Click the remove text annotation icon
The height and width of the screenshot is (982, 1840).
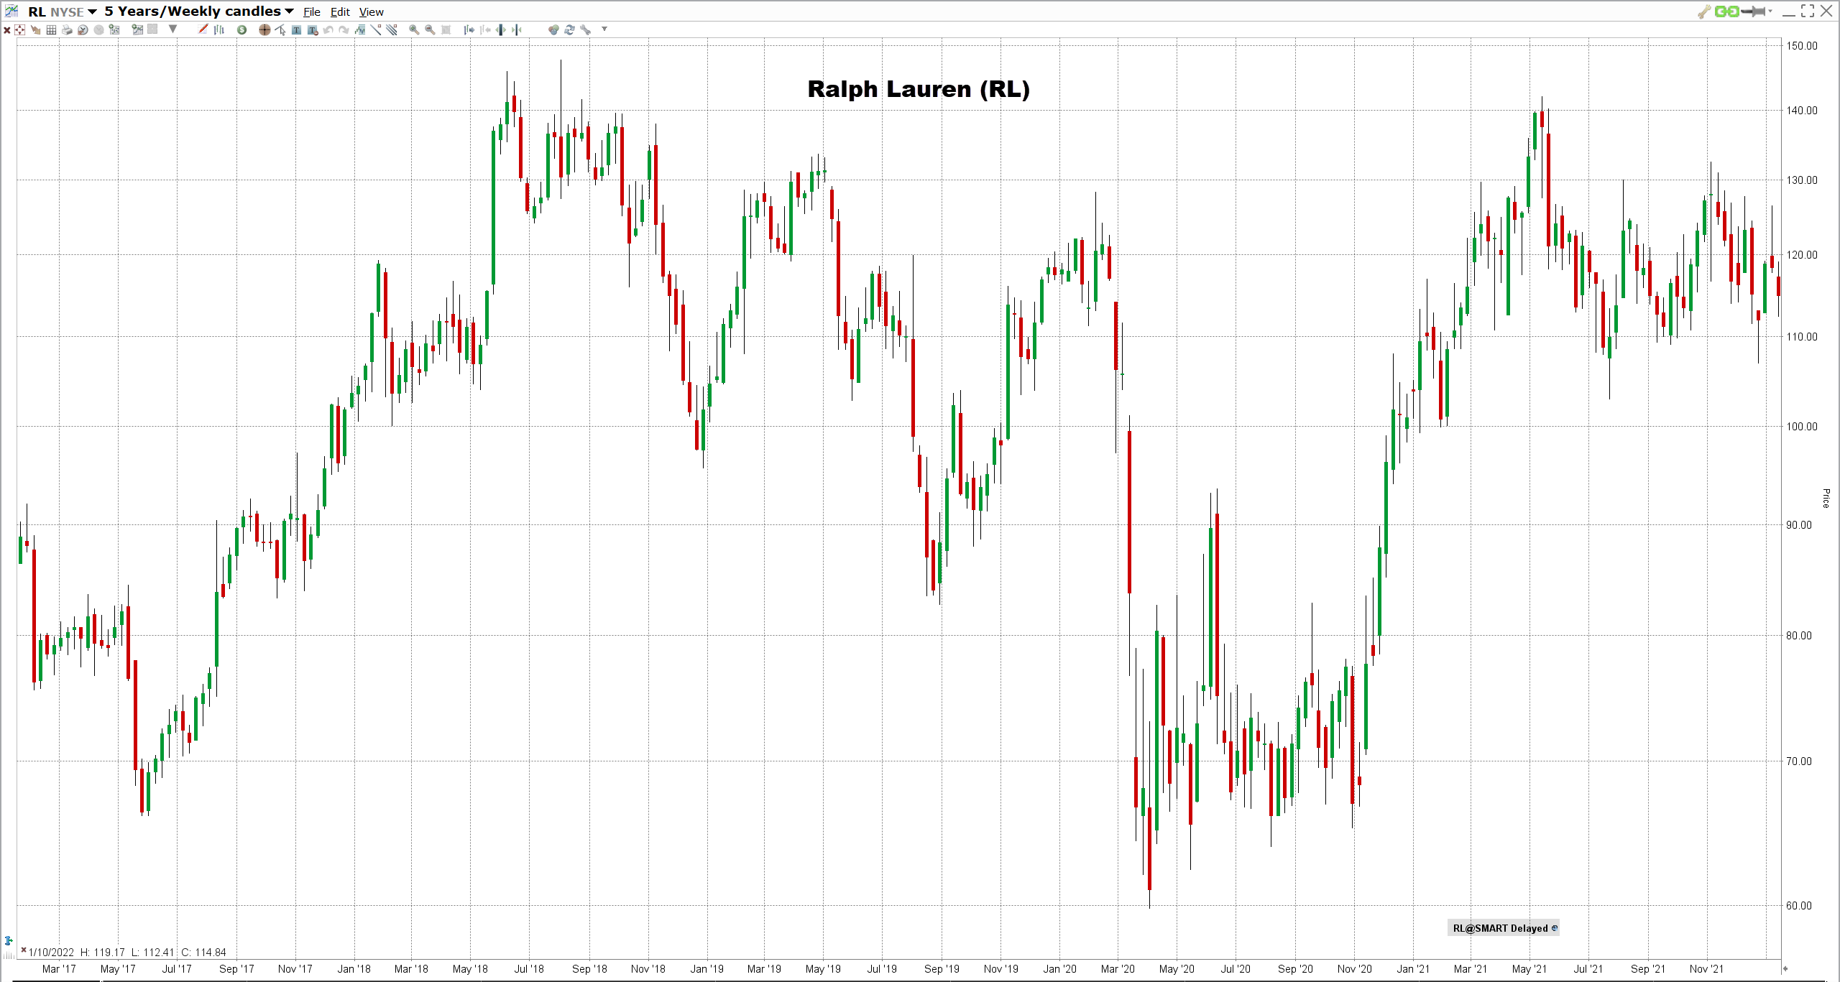tap(313, 30)
